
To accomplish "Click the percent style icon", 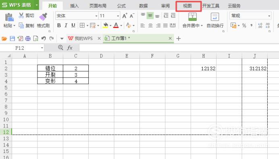I will pos(244,26).
